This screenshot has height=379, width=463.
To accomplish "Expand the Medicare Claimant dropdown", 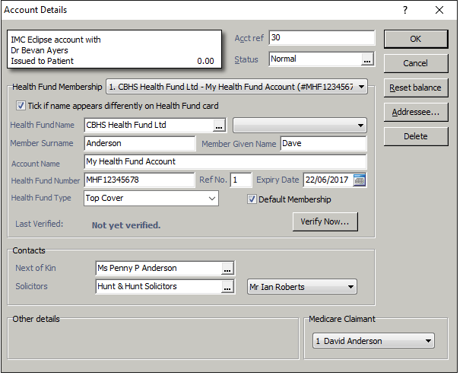I will point(428,341).
